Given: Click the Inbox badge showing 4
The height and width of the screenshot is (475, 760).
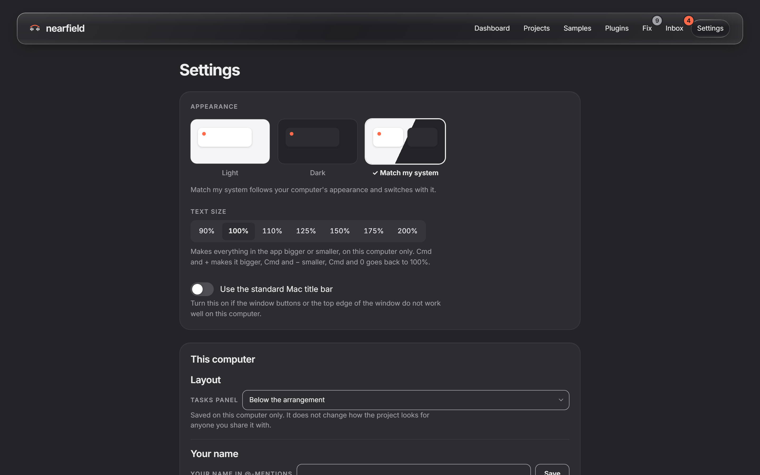Looking at the screenshot, I should (x=688, y=20).
